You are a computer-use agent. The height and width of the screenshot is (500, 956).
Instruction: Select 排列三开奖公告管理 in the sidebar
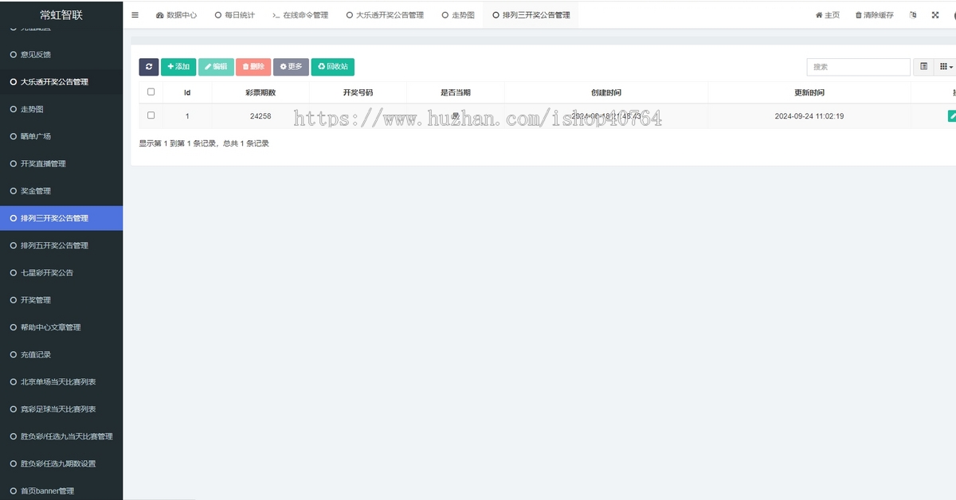point(61,218)
